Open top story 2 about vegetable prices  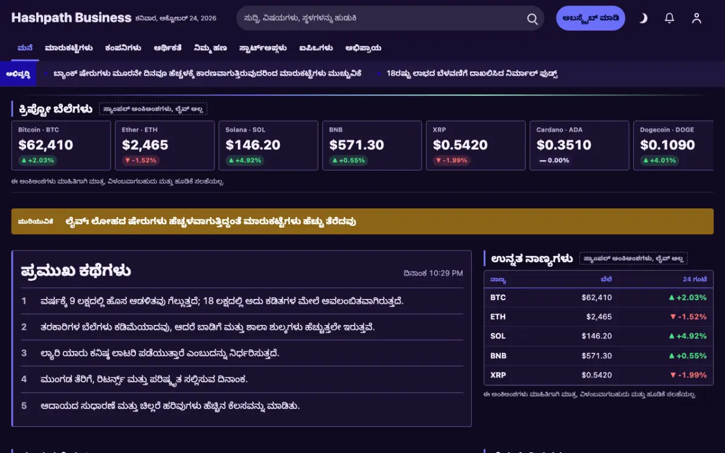pyautogui.click(x=208, y=327)
